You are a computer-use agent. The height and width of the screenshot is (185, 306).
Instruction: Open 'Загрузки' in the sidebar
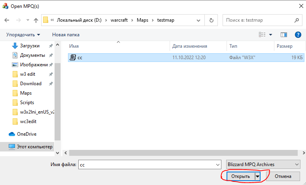point(30,46)
